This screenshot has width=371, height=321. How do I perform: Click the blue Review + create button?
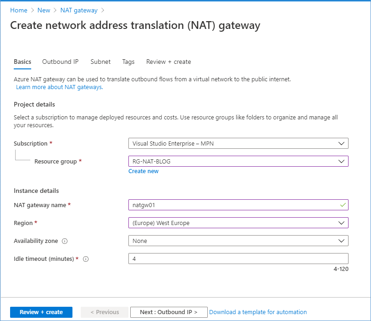click(41, 312)
